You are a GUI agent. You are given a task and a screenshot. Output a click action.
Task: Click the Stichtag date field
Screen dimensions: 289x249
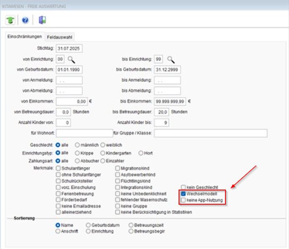69,49
